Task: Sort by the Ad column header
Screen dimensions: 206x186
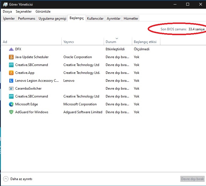Action: pyautogui.click(x=31, y=42)
